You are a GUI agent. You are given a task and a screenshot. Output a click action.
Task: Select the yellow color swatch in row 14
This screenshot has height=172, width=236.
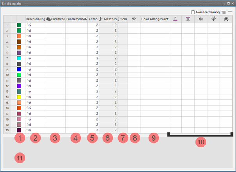click(19, 97)
